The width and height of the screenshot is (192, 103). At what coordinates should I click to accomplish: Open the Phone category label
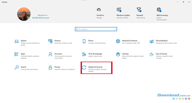(x=91, y=41)
